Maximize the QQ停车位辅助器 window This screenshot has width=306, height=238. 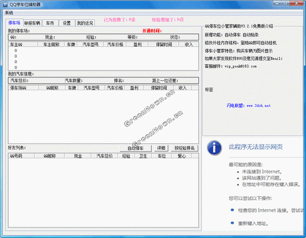point(286,3)
